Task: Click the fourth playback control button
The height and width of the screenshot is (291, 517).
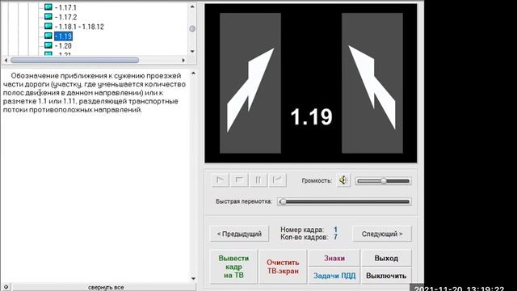Action: [x=278, y=180]
